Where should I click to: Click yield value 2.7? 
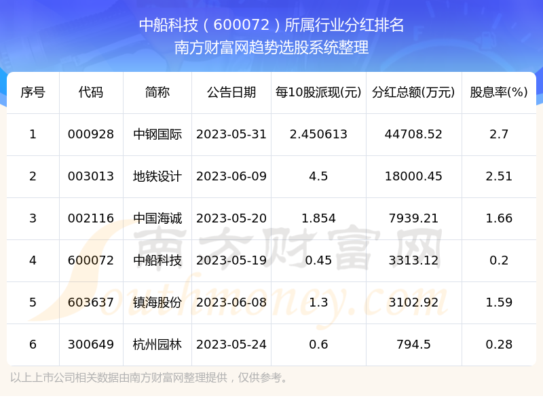499,134
